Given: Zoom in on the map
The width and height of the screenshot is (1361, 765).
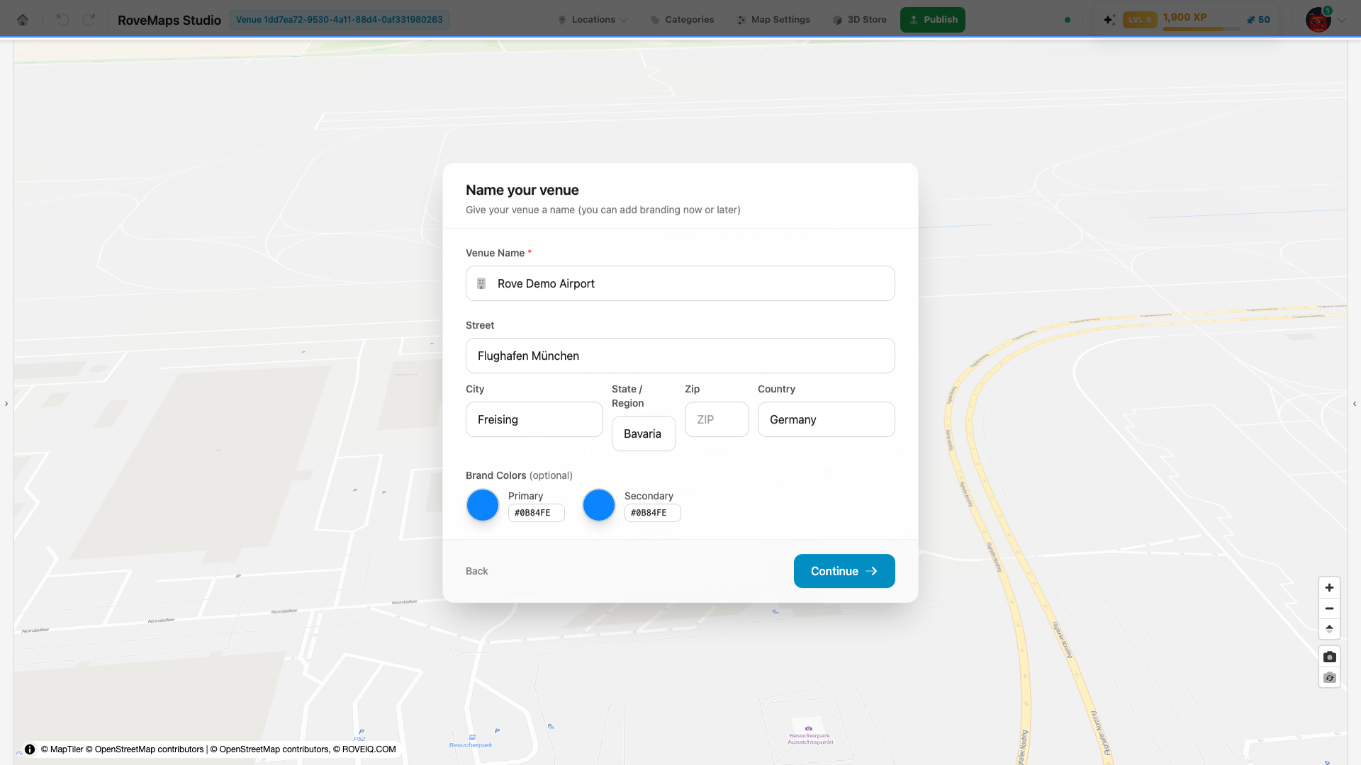Looking at the screenshot, I should point(1329,587).
